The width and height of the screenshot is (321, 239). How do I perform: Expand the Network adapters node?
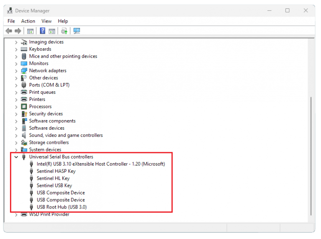[x=16, y=71]
